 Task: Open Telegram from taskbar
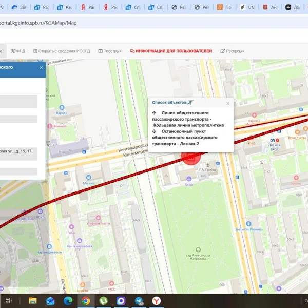point(139,301)
